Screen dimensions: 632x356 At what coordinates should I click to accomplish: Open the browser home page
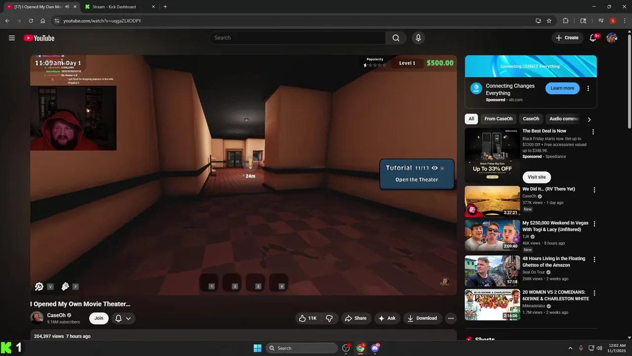click(x=43, y=21)
